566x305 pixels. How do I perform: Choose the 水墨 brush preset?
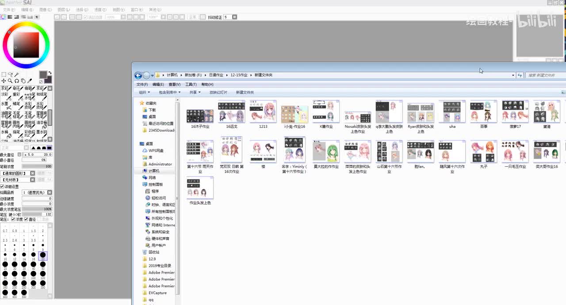click(x=6, y=107)
